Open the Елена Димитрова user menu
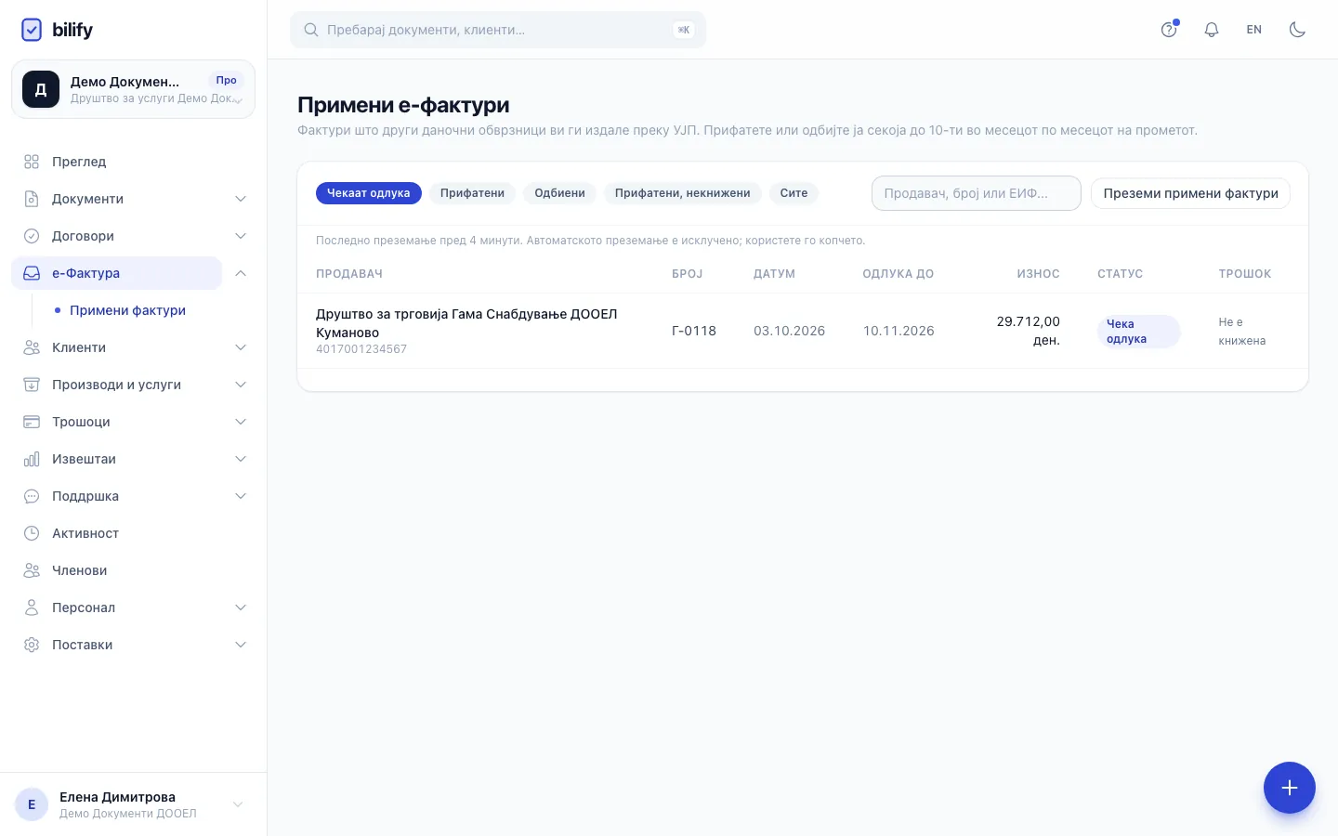1338x836 pixels. (x=133, y=804)
